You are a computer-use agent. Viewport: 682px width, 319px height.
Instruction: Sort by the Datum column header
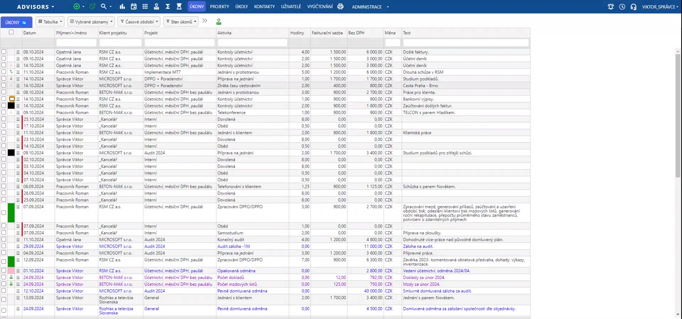(30, 33)
